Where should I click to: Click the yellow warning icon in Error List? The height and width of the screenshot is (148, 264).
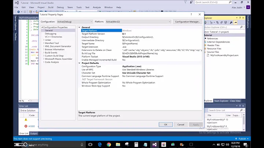tap(26, 119)
